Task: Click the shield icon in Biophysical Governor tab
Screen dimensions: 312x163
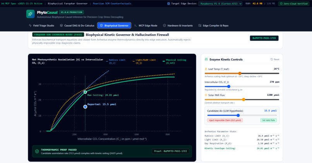Action: tap(101, 25)
